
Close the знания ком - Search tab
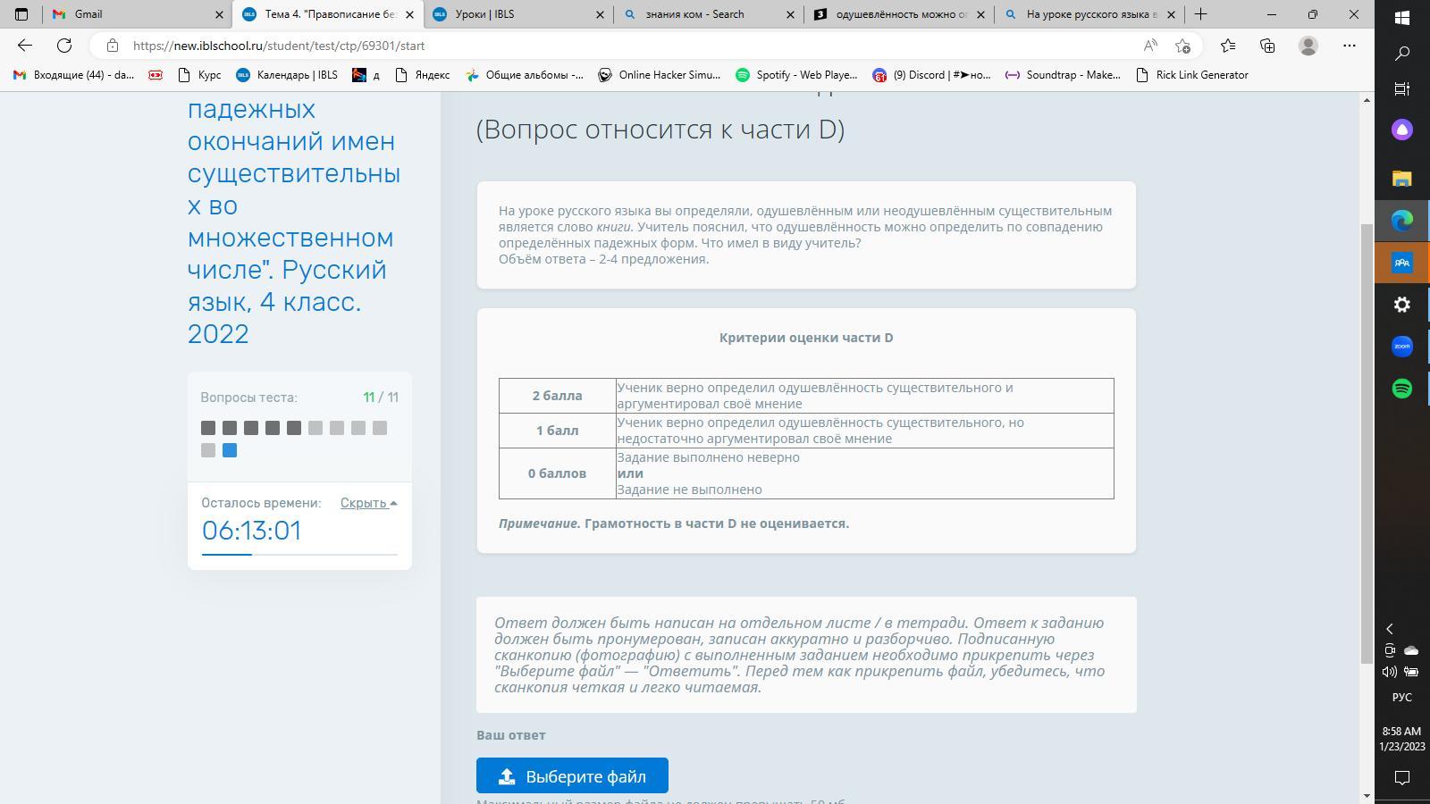[x=790, y=14]
